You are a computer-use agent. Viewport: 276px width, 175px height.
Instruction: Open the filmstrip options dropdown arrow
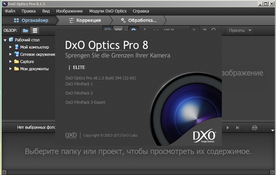273,130
